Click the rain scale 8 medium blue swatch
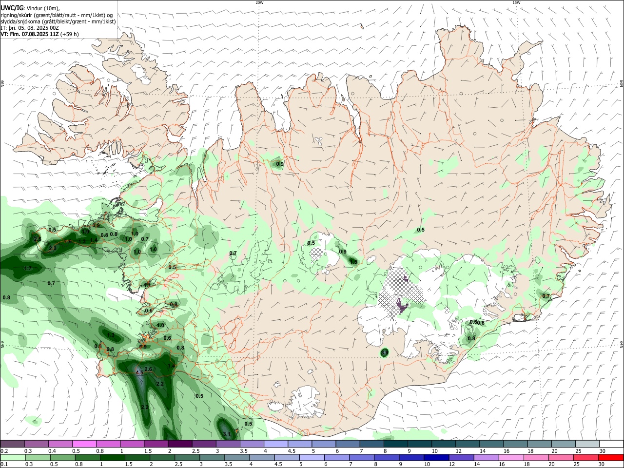 387,457
